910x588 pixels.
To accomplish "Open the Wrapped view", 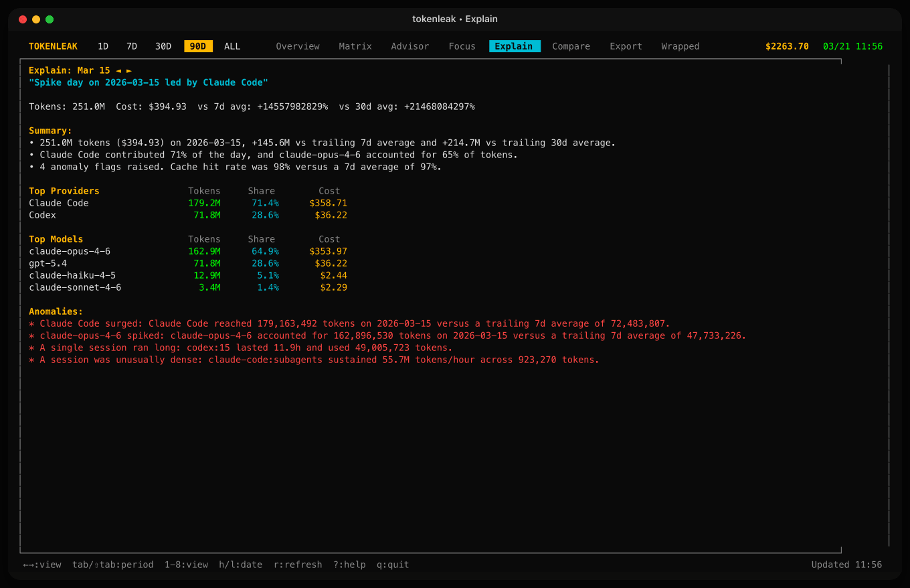I will (680, 46).
